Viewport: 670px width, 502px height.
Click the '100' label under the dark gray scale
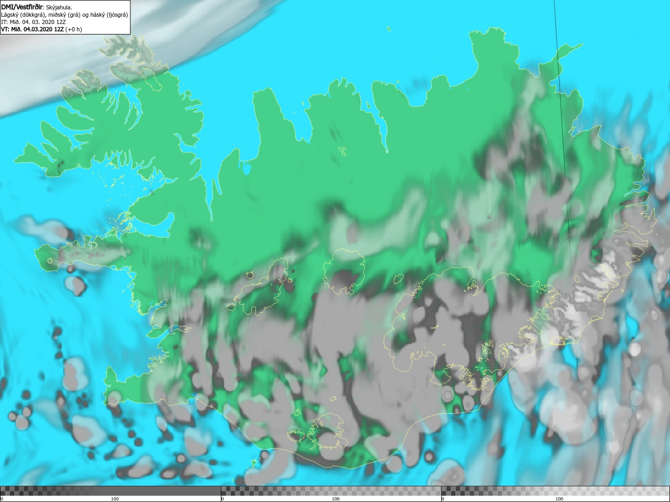click(x=115, y=499)
